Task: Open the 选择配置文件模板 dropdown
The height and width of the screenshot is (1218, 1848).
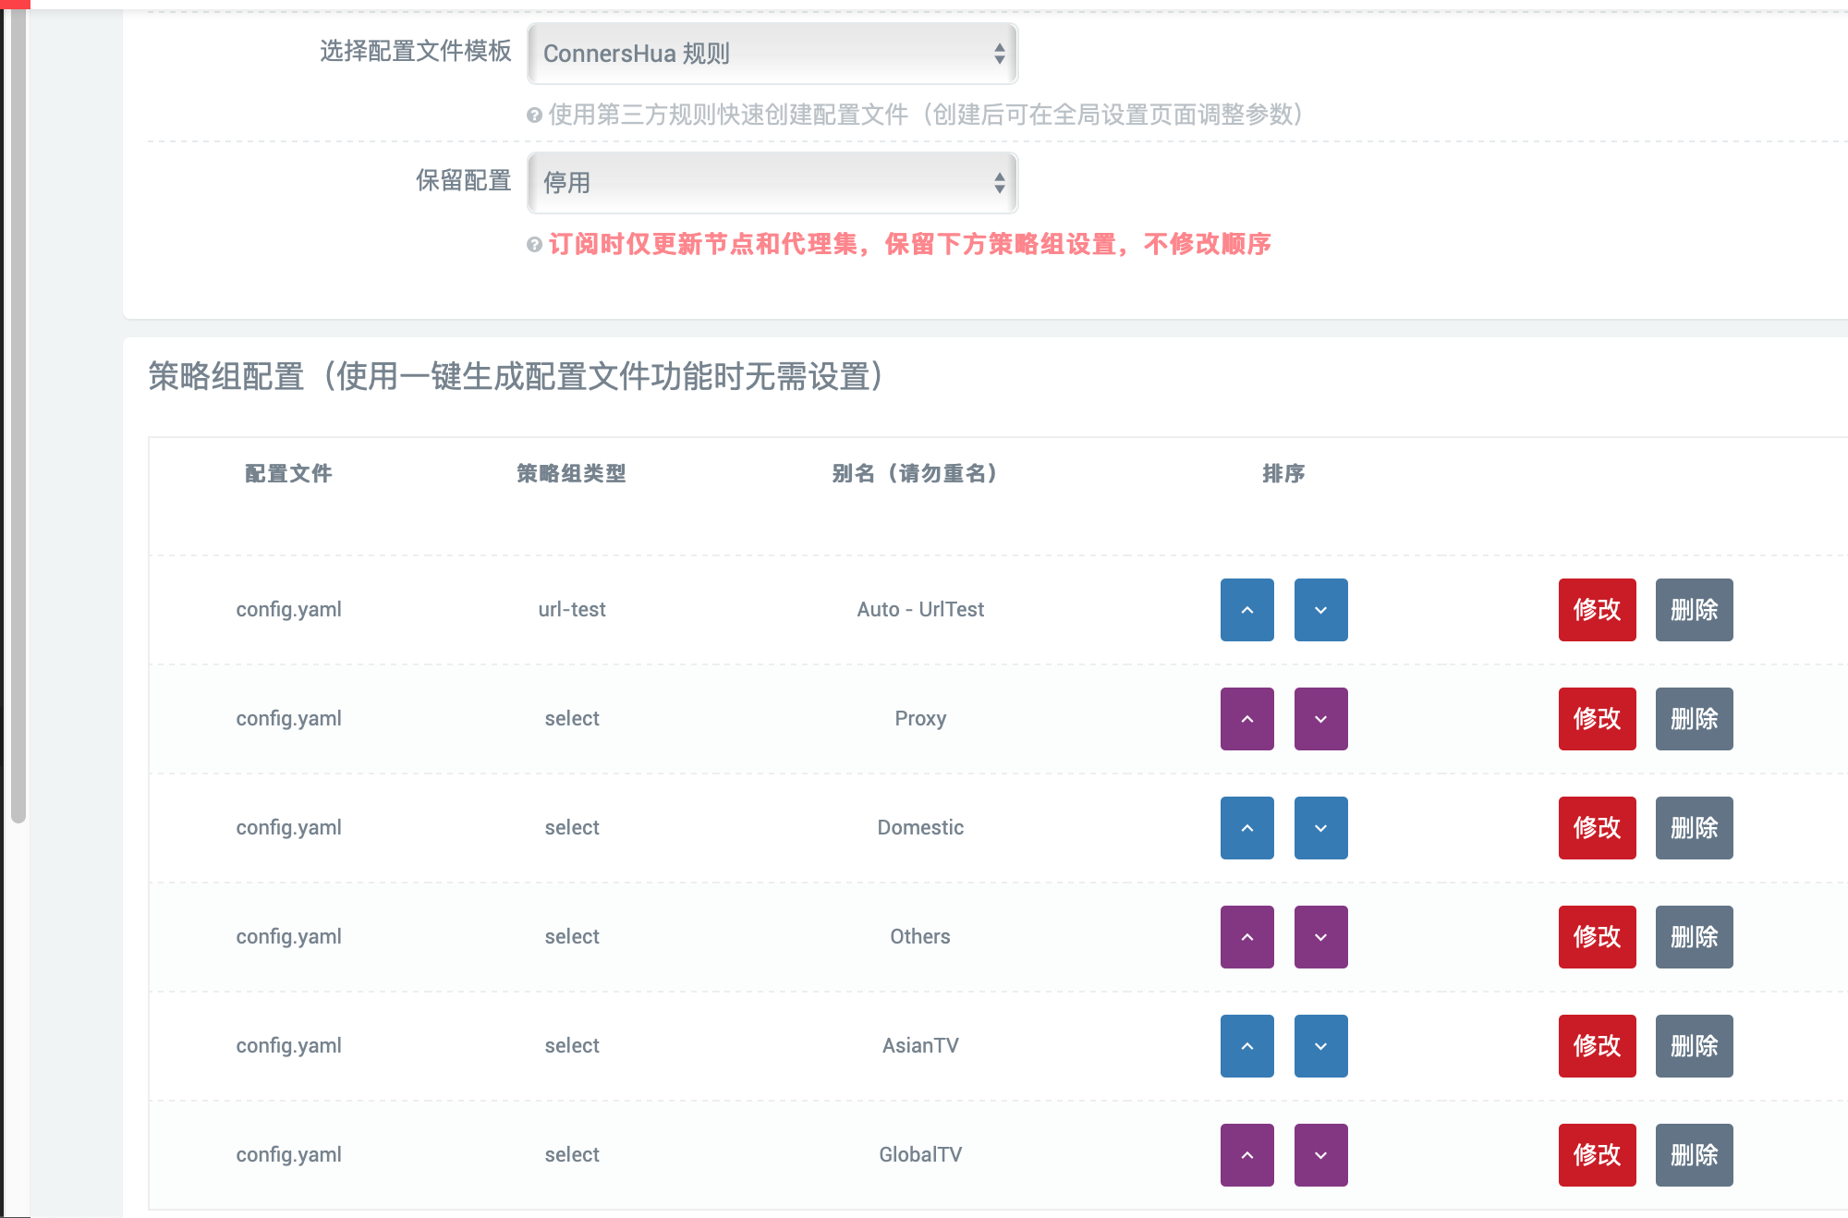Action: (x=771, y=54)
